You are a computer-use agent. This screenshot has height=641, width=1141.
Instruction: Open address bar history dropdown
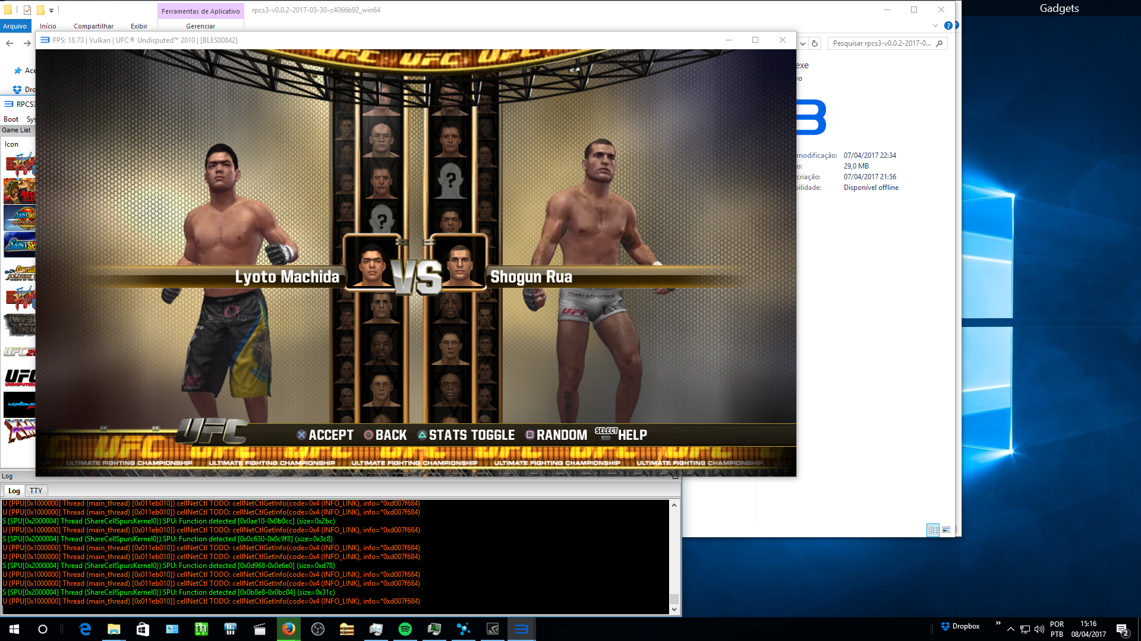coord(803,43)
